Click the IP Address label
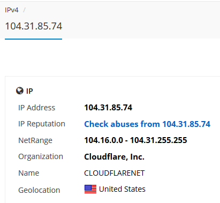220x203 pixels. point(37,108)
